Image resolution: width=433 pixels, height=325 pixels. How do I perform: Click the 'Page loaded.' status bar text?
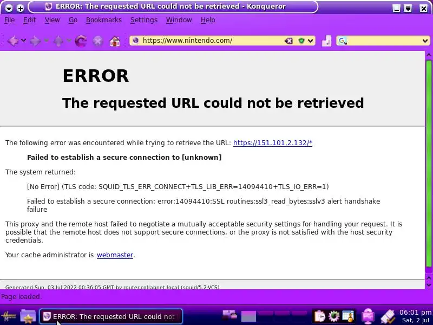pyautogui.click(x=21, y=296)
